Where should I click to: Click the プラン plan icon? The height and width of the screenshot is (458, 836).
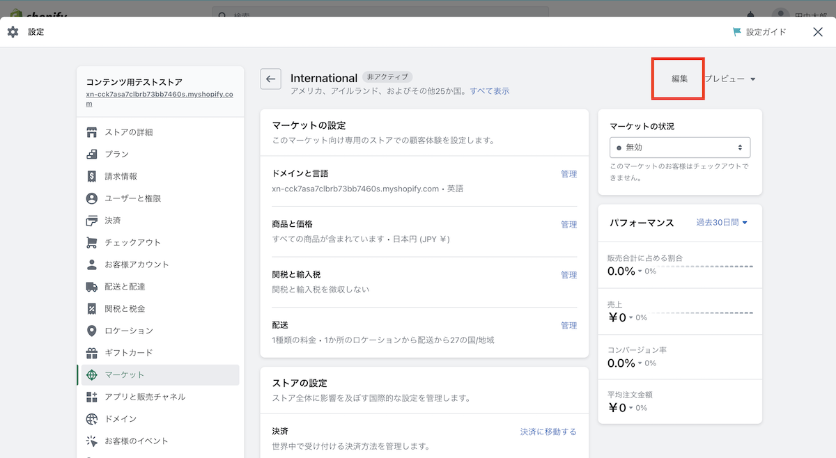click(91, 155)
